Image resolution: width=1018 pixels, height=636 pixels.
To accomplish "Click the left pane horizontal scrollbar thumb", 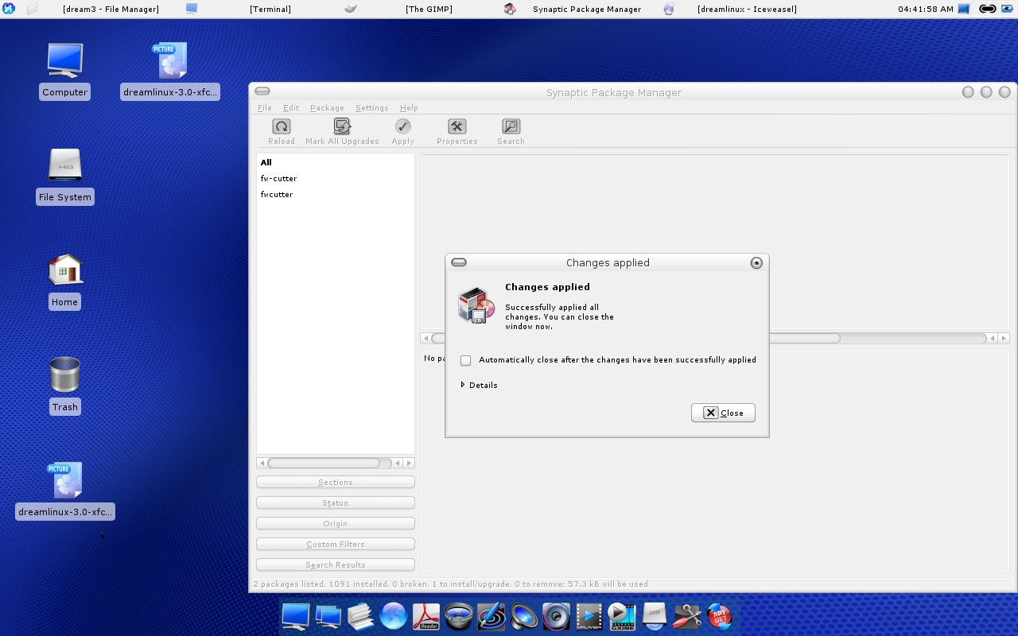I will (x=324, y=463).
